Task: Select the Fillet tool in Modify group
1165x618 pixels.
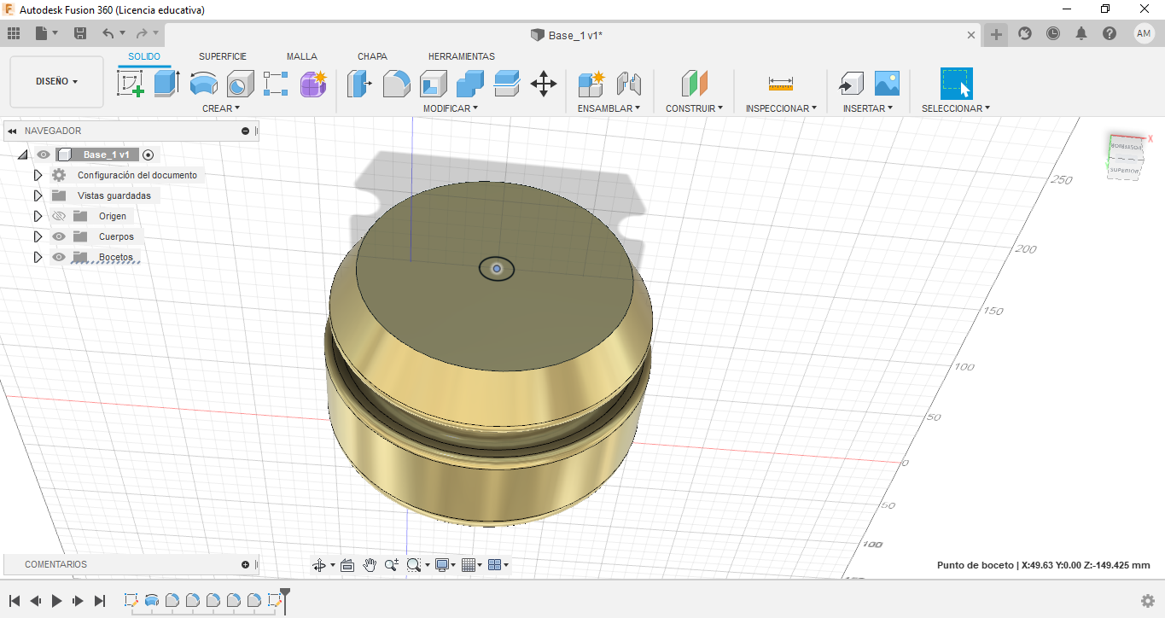Action: [x=396, y=84]
